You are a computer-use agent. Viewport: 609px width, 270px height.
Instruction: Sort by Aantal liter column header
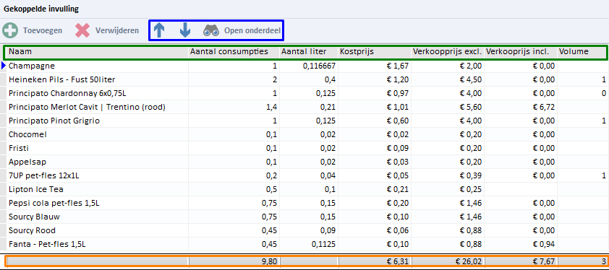pos(309,52)
